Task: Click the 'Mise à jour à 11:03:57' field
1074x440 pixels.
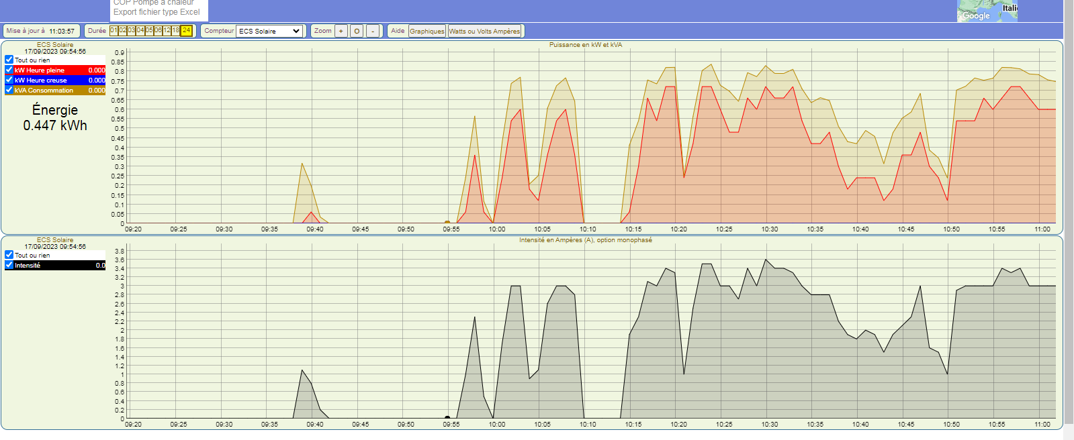Action: coord(42,31)
